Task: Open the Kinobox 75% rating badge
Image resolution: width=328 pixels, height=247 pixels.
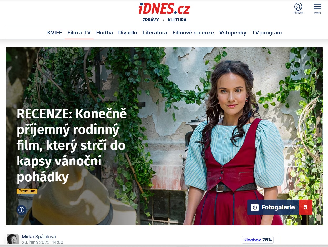Action: point(258,240)
